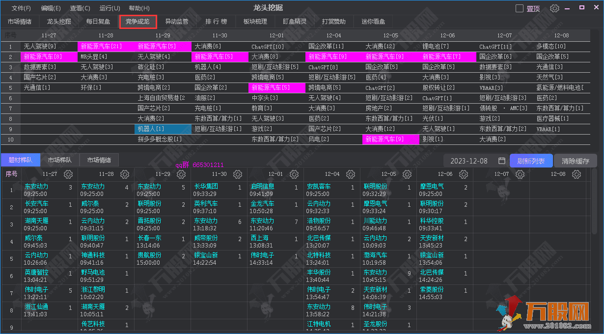The image size is (604, 334).
Task: Open the 排行榜 tab
Action: [216, 22]
